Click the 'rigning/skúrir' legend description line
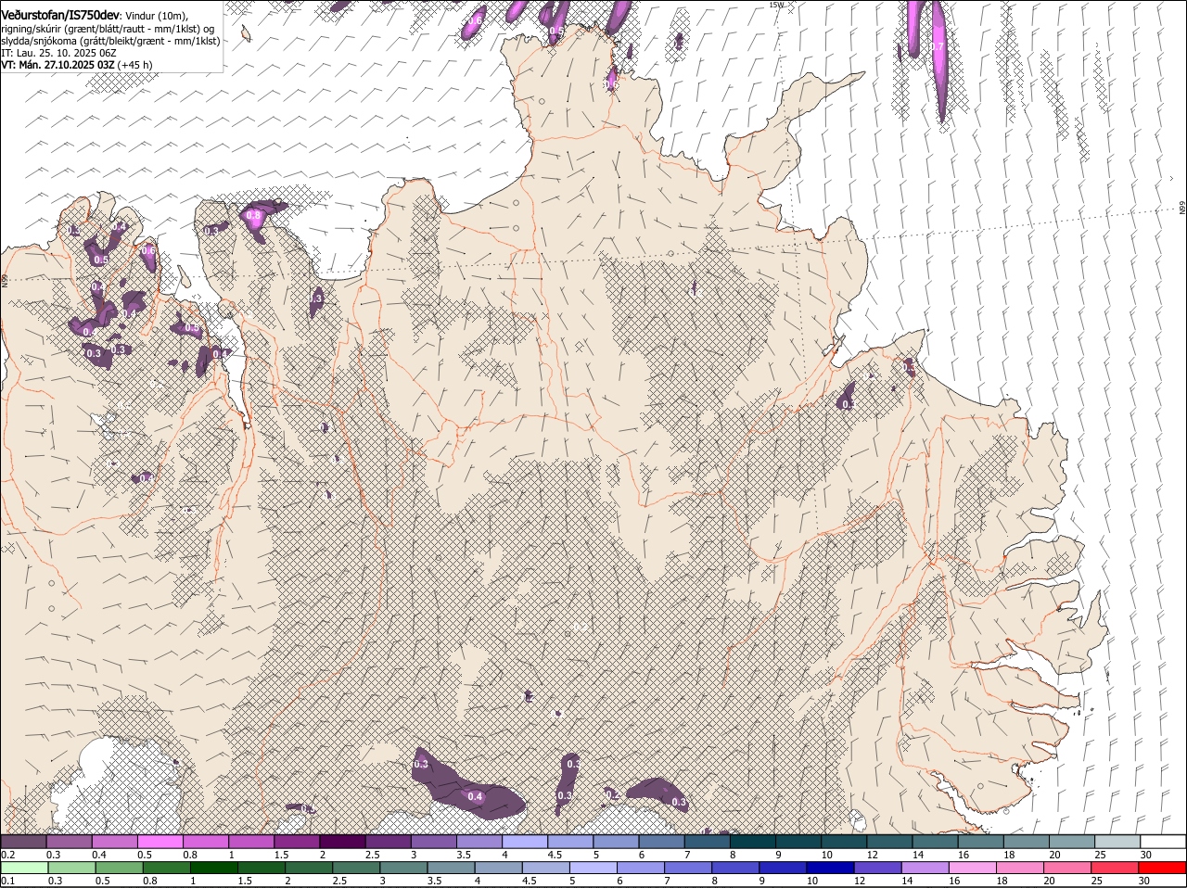 pos(108,28)
